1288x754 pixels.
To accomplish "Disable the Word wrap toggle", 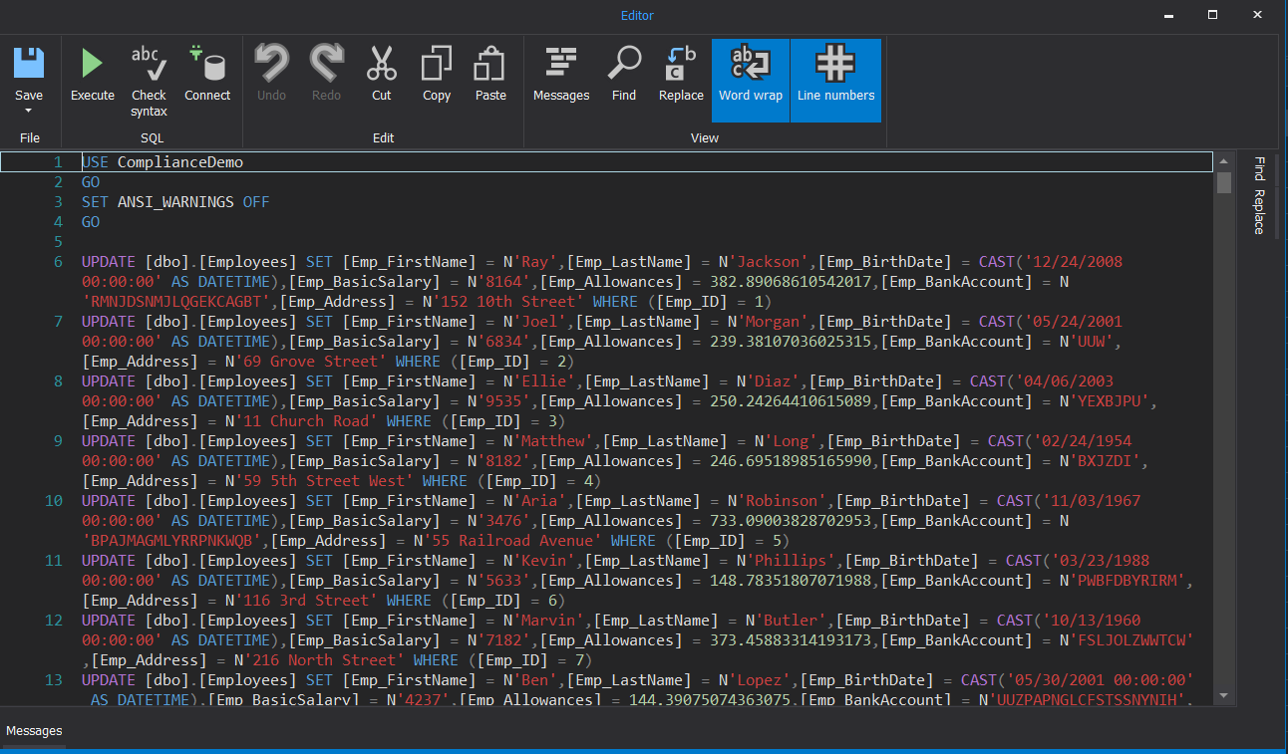I will (x=751, y=80).
